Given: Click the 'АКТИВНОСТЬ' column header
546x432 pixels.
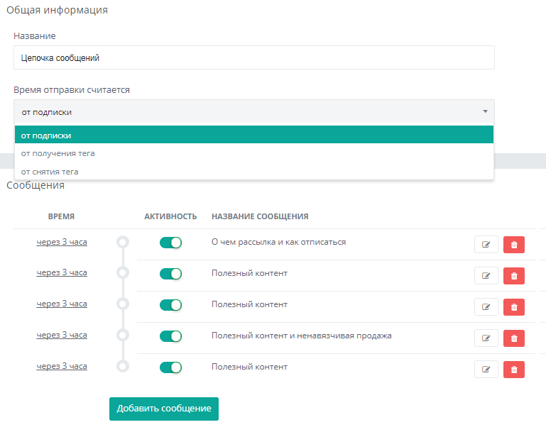Looking at the screenshot, I should [x=170, y=216].
